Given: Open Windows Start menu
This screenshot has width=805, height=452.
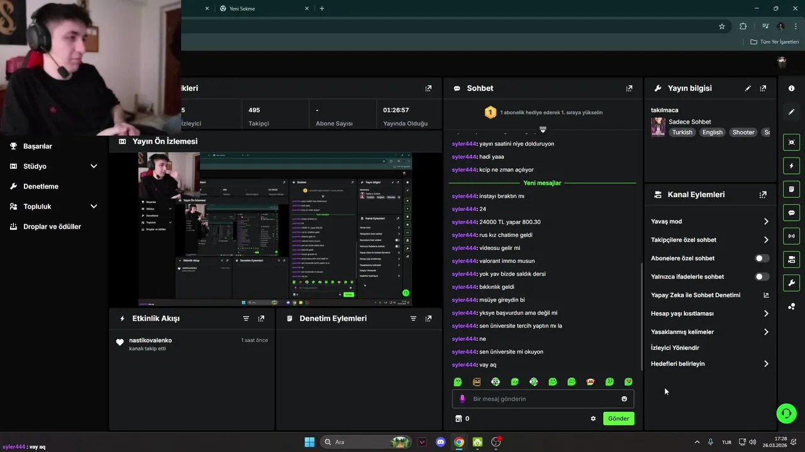Looking at the screenshot, I should [x=309, y=442].
